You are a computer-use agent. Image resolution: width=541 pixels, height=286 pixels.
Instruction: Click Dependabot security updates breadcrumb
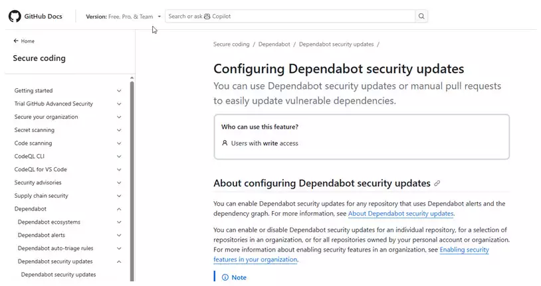(336, 44)
